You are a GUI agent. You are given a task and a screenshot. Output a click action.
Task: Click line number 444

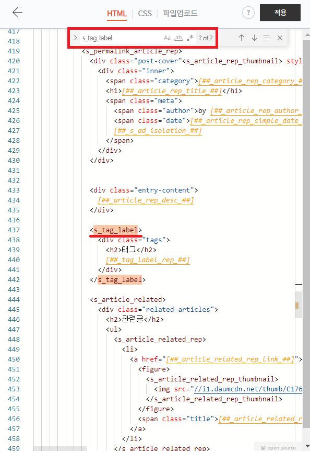coord(14,300)
